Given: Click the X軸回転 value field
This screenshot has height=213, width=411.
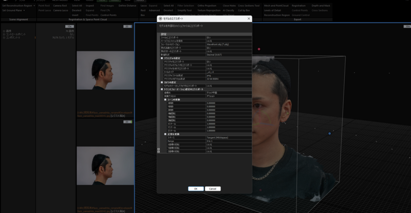Looking at the screenshot, I should tap(229, 113).
